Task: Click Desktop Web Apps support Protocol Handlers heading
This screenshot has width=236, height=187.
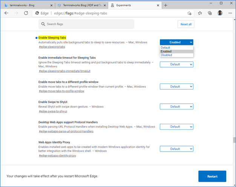Action: (x=68, y=122)
